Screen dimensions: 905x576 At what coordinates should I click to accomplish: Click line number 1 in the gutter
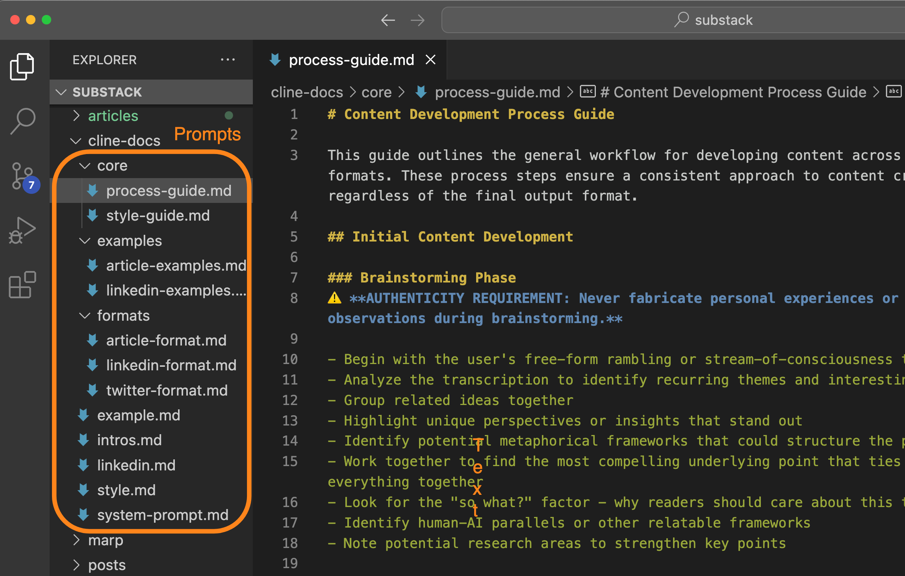click(294, 114)
